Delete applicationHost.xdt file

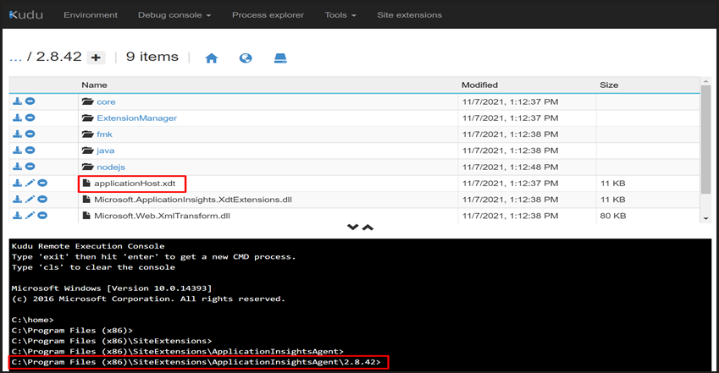tap(42, 183)
